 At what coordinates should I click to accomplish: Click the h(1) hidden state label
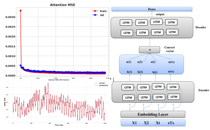tap(129, 72)
